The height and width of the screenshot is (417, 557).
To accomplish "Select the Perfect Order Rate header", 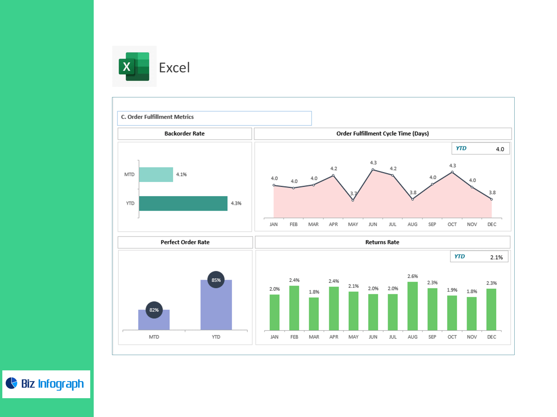I will 185,242.
